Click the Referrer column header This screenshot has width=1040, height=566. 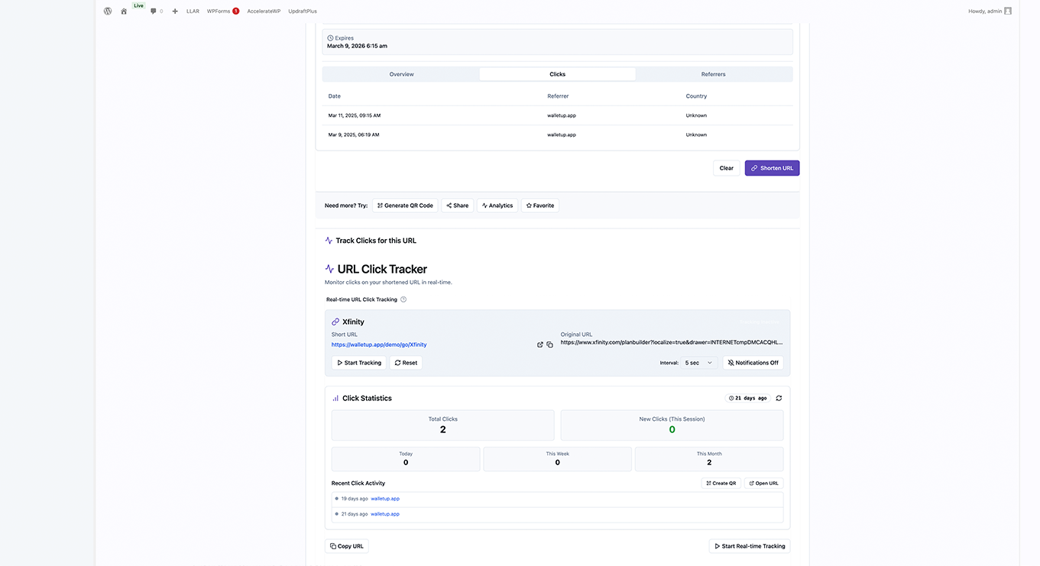[x=558, y=96]
